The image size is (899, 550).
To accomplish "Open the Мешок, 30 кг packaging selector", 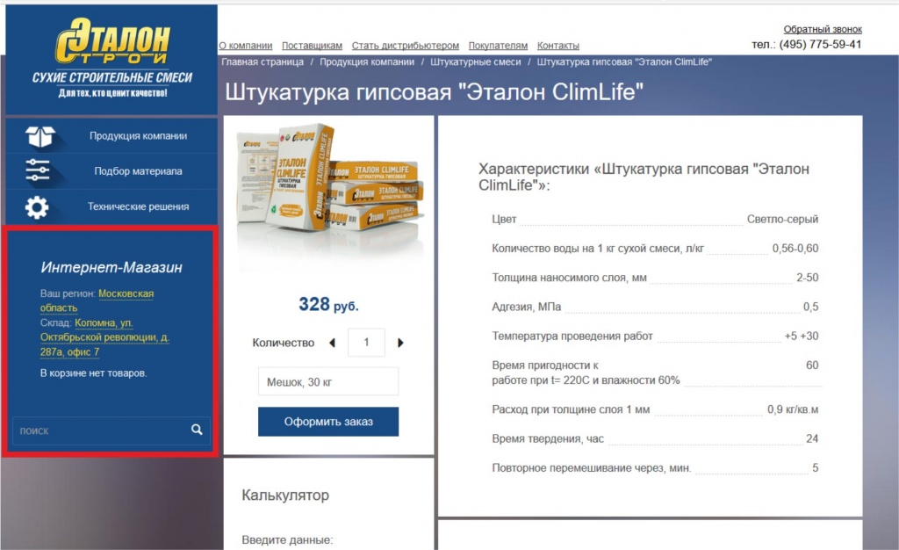I will click(x=328, y=382).
